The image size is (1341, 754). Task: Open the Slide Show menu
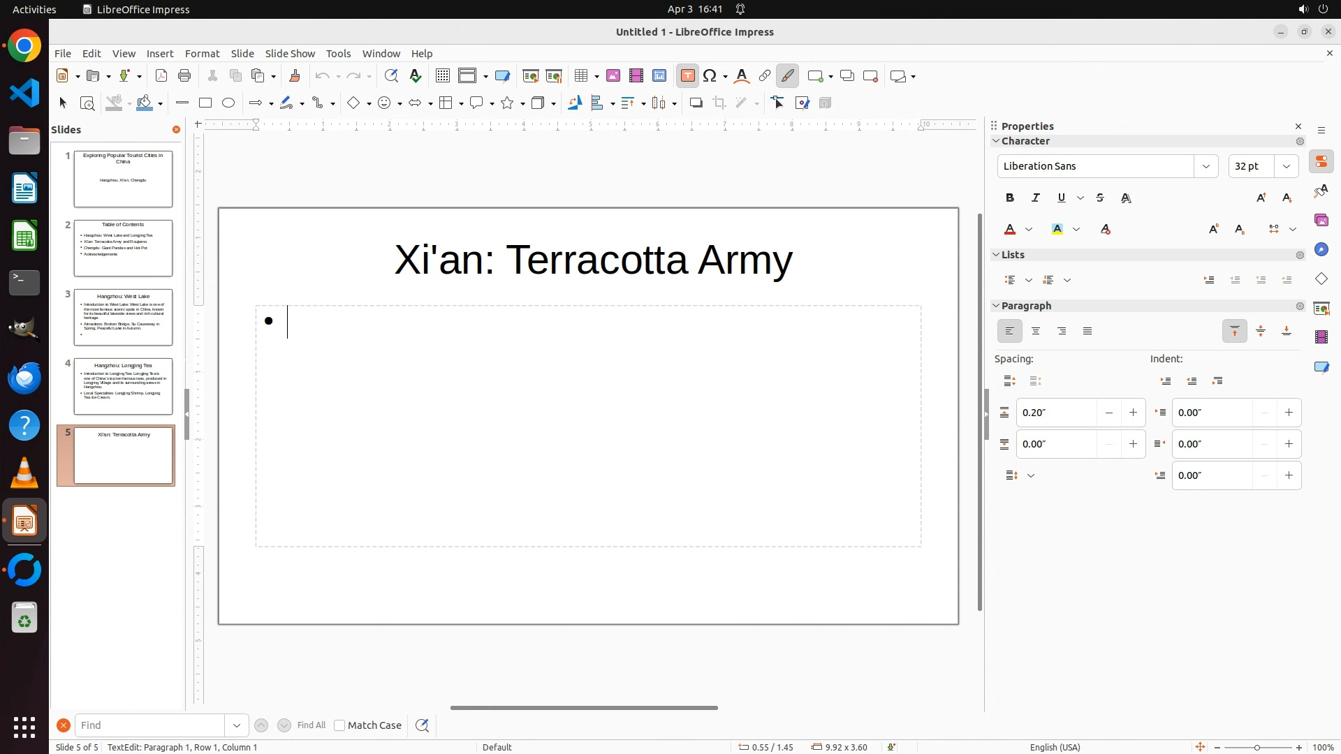(x=290, y=54)
